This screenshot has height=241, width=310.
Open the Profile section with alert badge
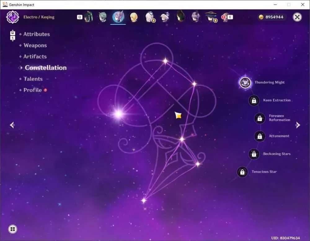(33, 90)
